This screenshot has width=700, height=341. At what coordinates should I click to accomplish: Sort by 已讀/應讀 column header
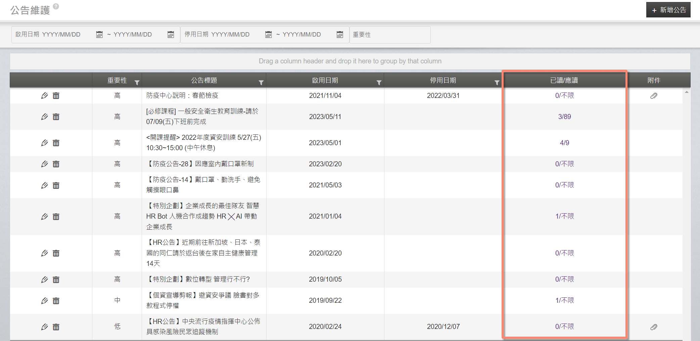(564, 80)
